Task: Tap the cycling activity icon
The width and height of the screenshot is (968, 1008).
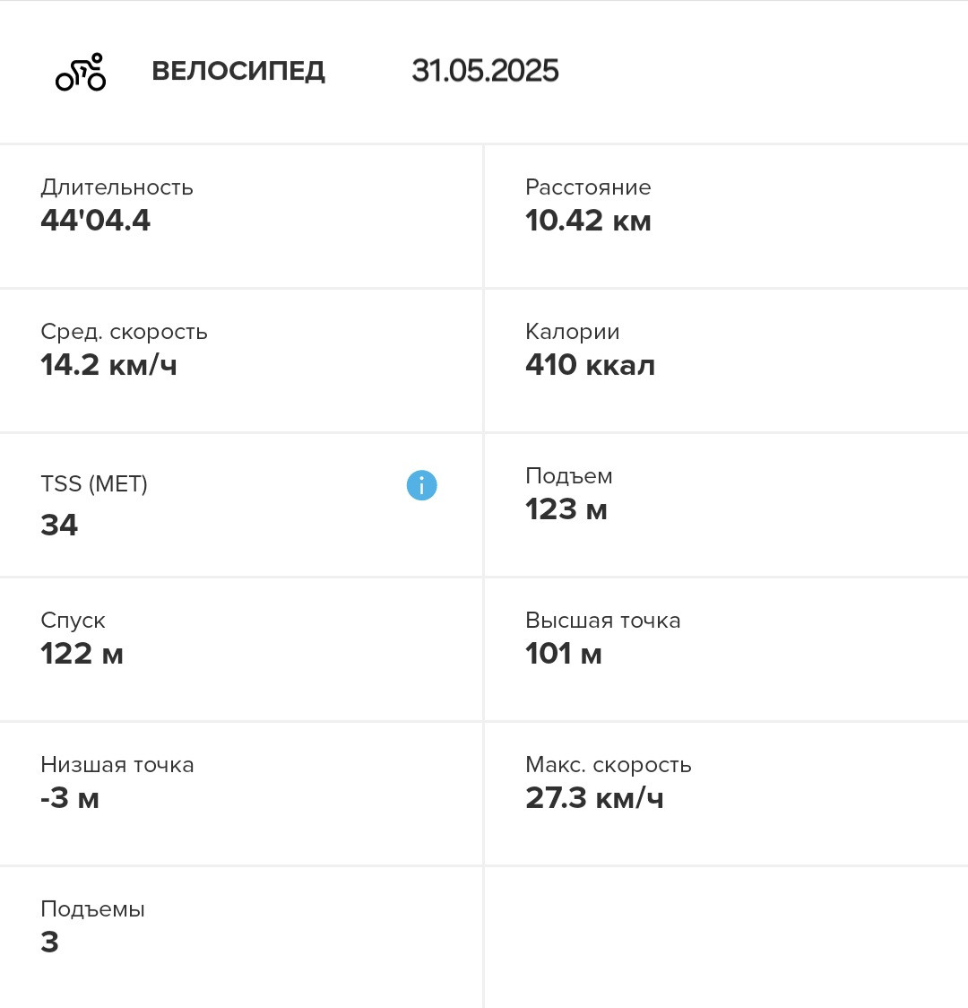Action: [x=81, y=72]
